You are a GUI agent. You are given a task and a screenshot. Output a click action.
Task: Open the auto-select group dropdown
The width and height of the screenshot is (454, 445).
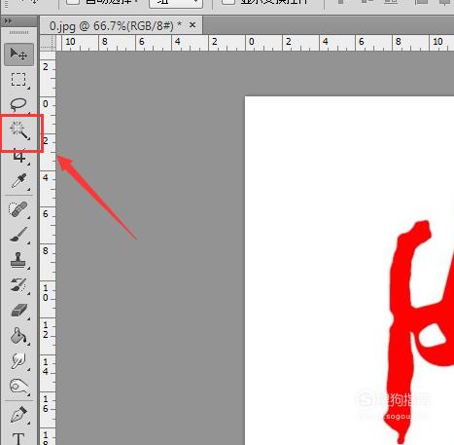tap(176, 3)
